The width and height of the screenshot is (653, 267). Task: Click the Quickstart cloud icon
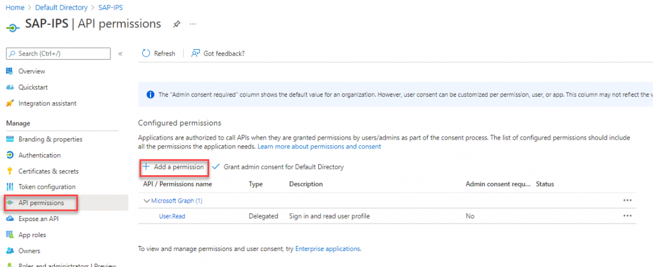pyautogui.click(x=10, y=87)
